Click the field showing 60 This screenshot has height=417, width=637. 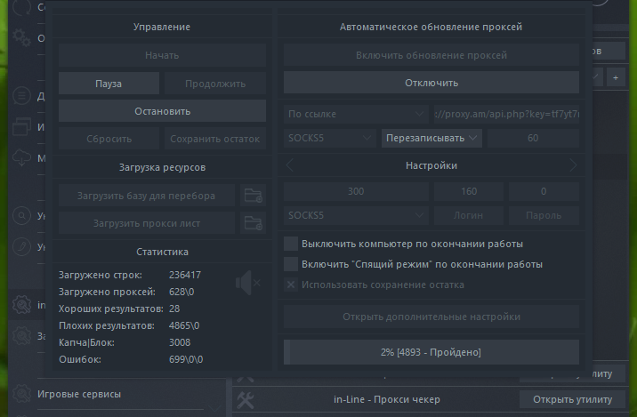tap(533, 138)
